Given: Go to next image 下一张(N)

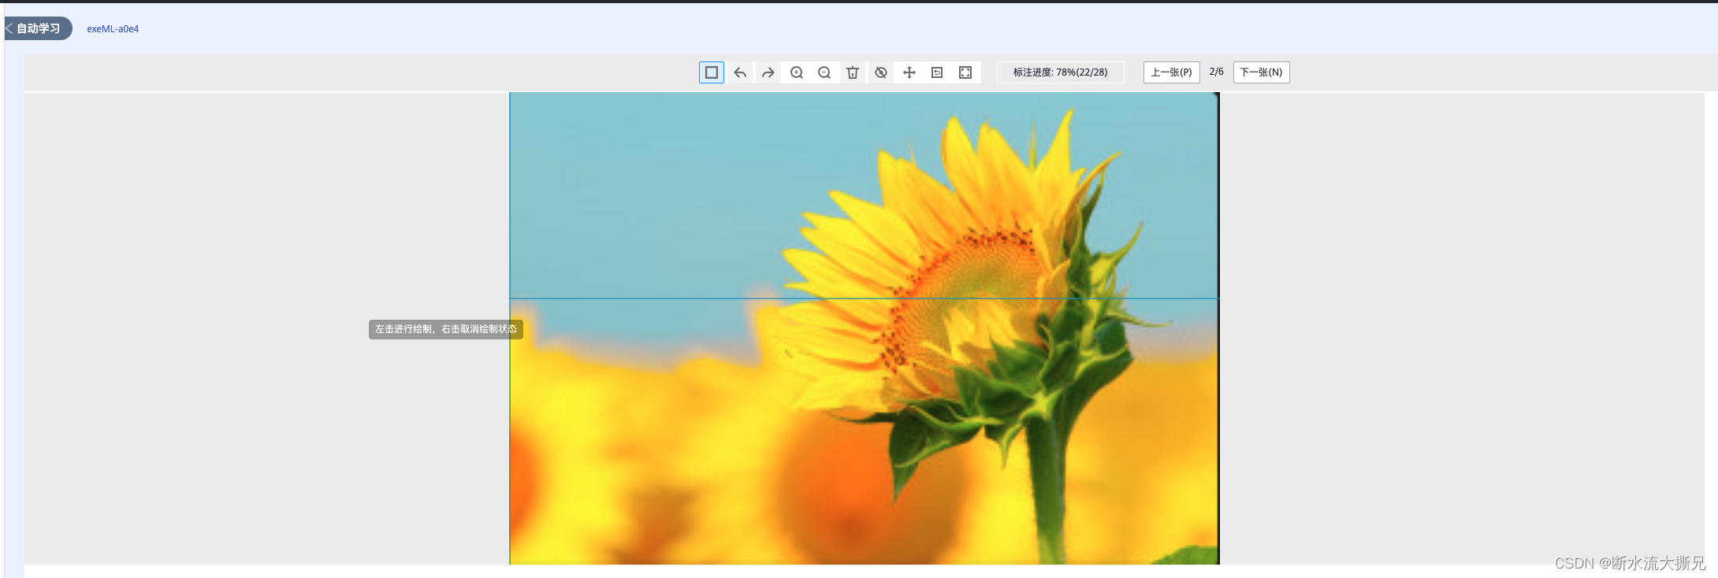Looking at the screenshot, I should click(1262, 72).
